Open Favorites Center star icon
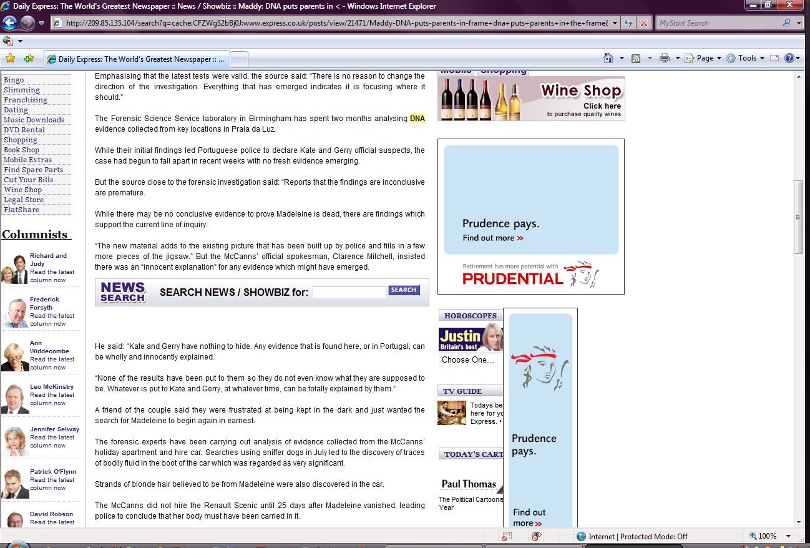Screen dimensions: 810x548 pos(10,58)
